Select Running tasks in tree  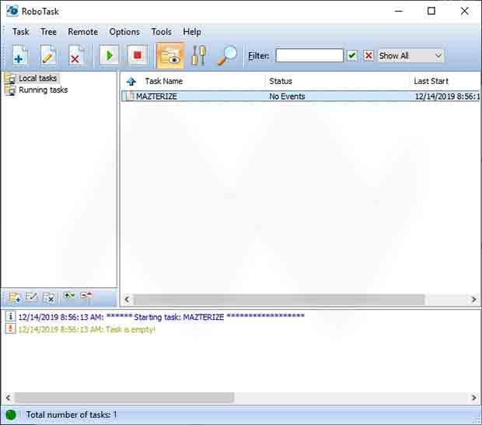click(44, 90)
